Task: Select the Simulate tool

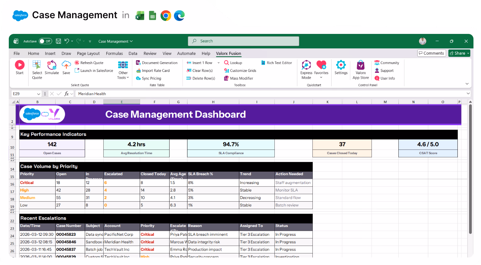Action: click(x=52, y=67)
